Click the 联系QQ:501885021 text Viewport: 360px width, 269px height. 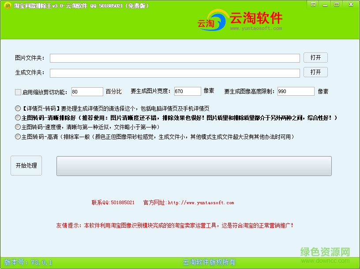click(x=113, y=202)
